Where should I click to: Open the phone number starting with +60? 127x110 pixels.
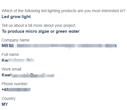click(x=16, y=90)
